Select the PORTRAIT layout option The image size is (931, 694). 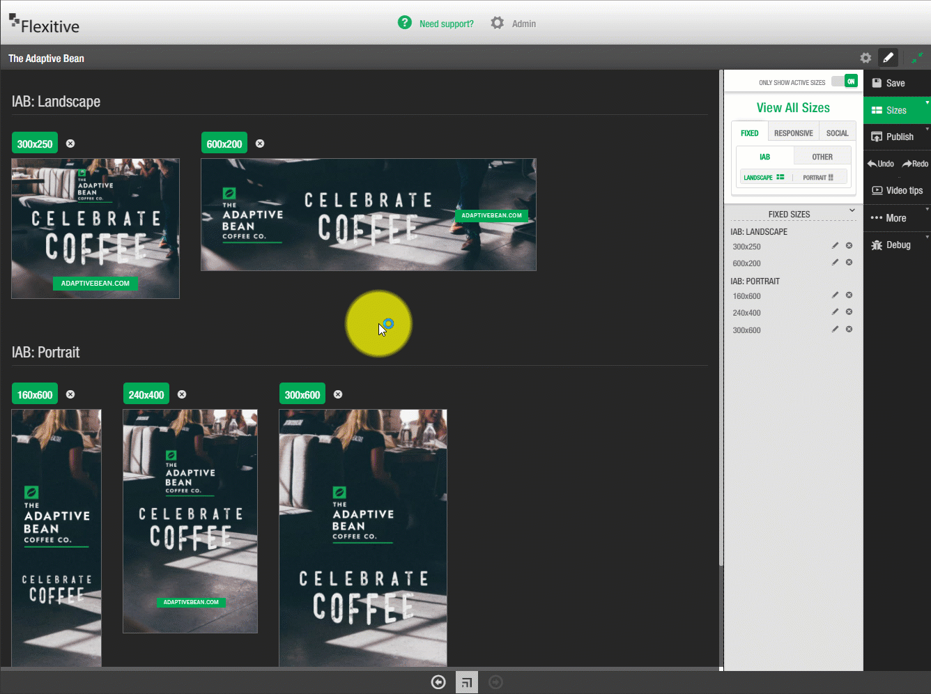coord(818,177)
